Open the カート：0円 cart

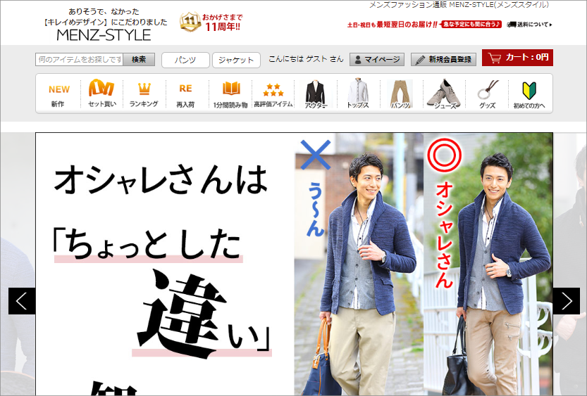(517, 58)
